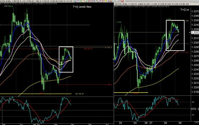Click the 1.2190 price axis label
The height and width of the screenshot is (125, 199).
195,92
